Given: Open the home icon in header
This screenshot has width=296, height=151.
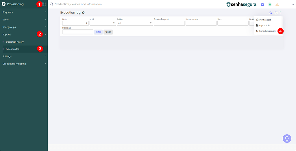Looking at the screenshot, I should coord(262,4).
